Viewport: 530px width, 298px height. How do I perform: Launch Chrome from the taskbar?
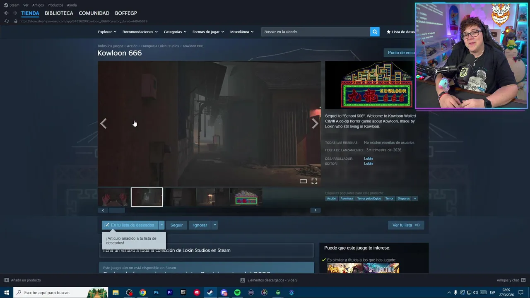(142, 293)
